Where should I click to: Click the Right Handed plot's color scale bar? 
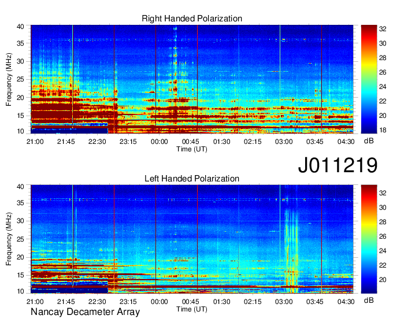click(x=369, y=79)
